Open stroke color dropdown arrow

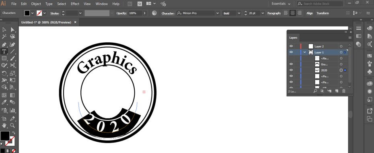click(x=44, y=13)
